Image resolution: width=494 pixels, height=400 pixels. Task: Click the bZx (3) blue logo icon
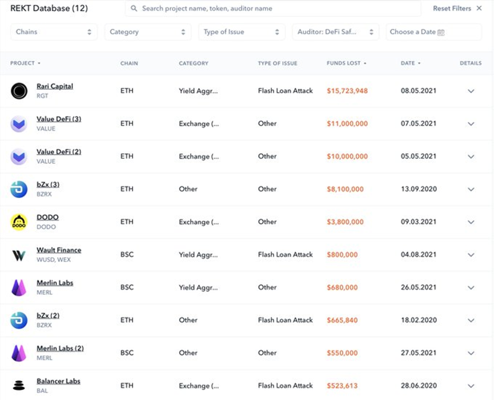(19, 189)
